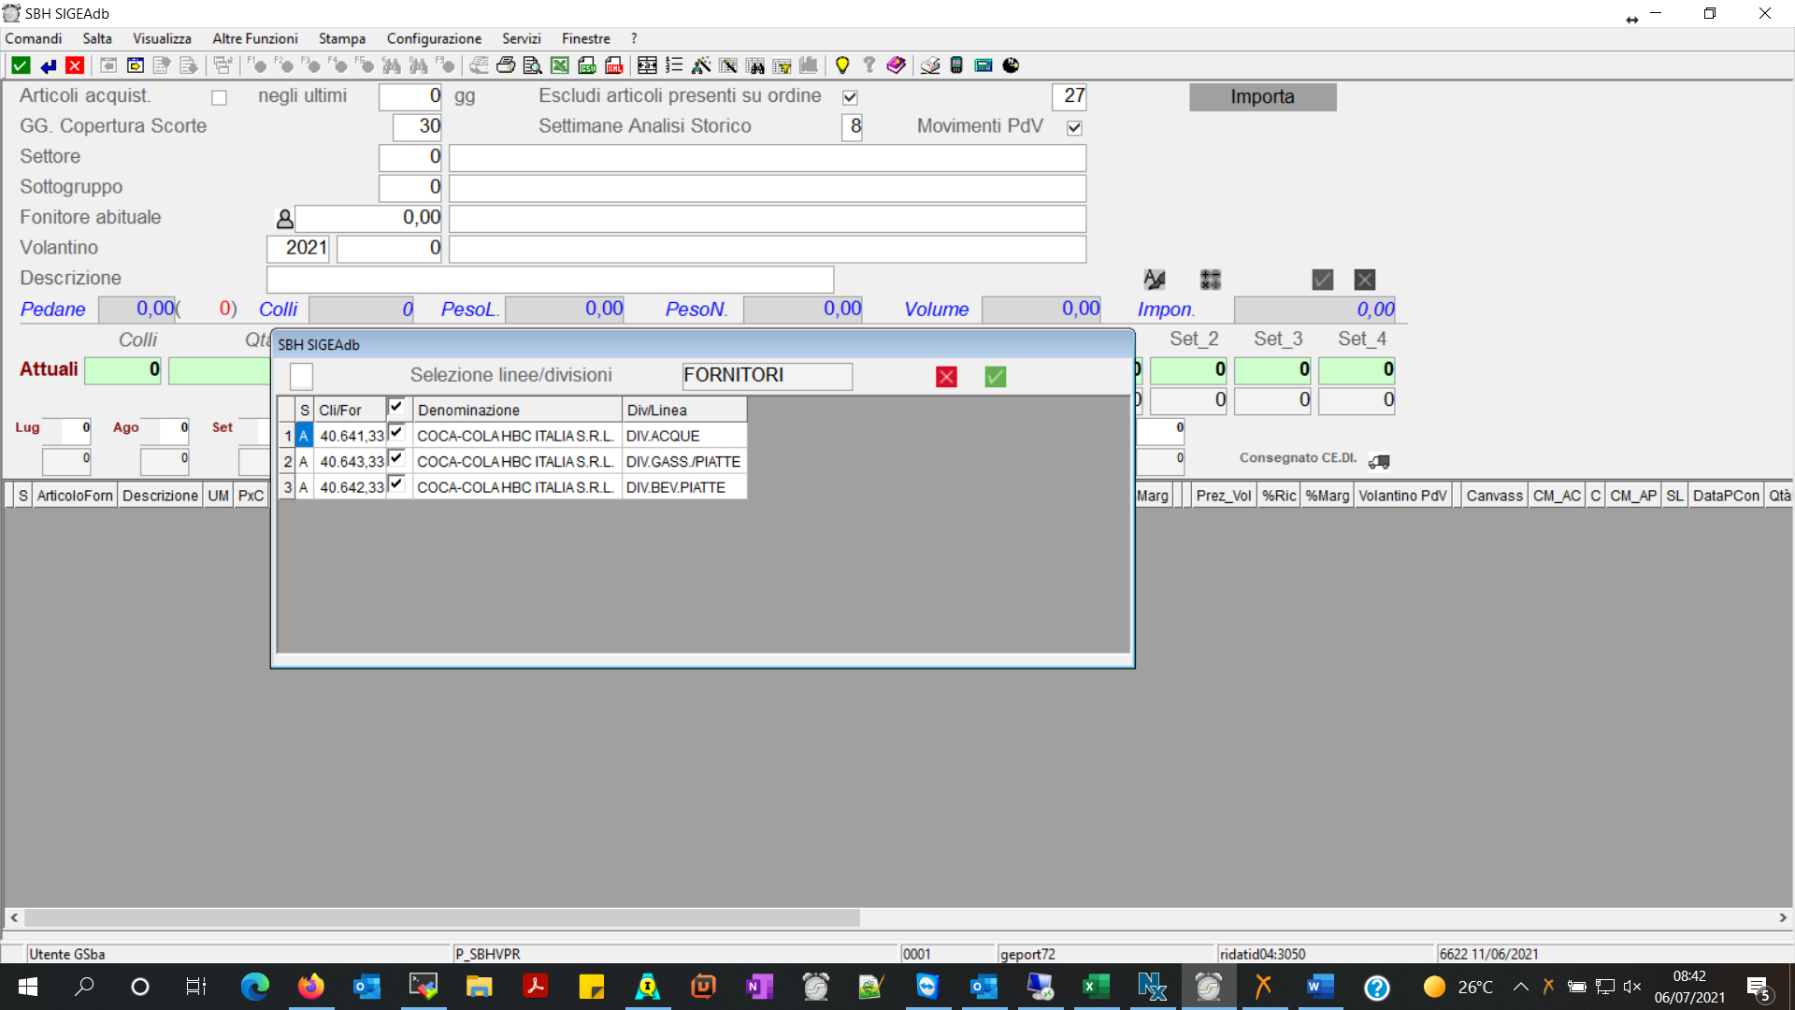Click the printer icon in toolbar
The image size is (1795, 1010).
[x=506, y=65]
